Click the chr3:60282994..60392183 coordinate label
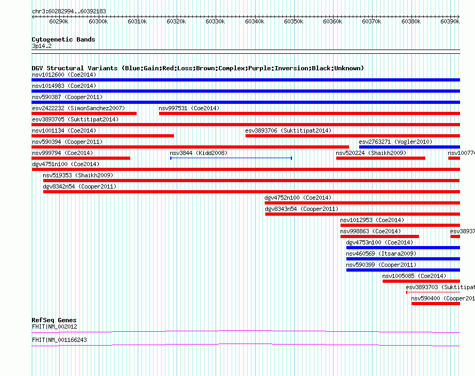Image resolution: width=475 pixels, height=376 pixels. tap(69, 12)
